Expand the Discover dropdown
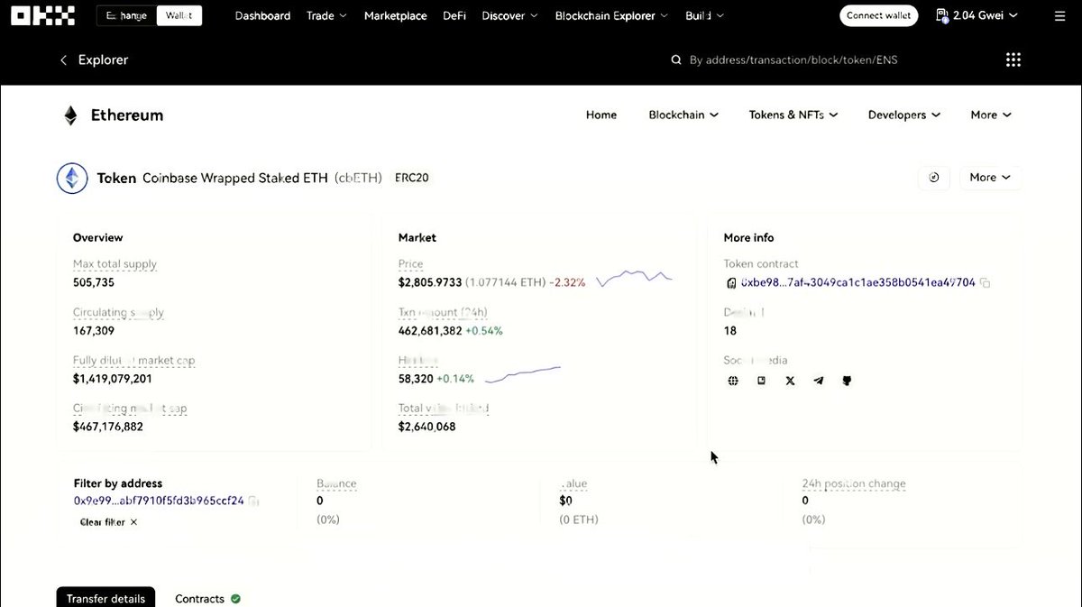The width and height of the screenshot is (1082, 607). [x=509, y=15]
